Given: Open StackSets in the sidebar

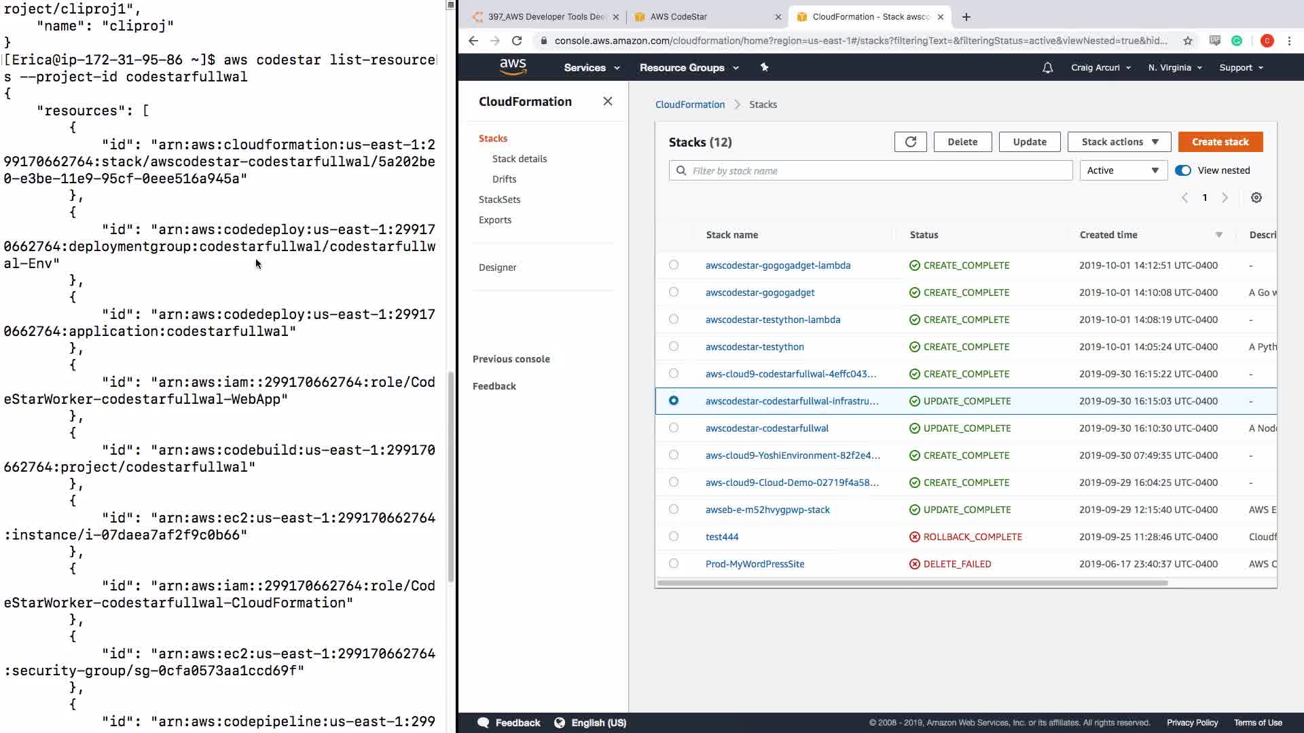Looking at the screenshot, I should [x=499, y=200].
